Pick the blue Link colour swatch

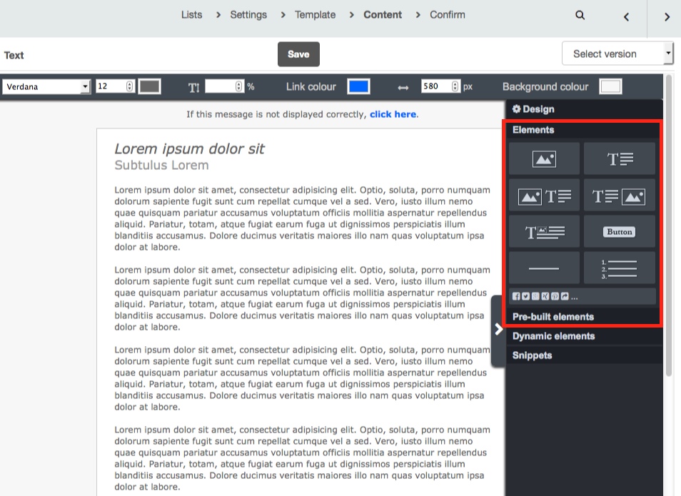tap(358, 86)
